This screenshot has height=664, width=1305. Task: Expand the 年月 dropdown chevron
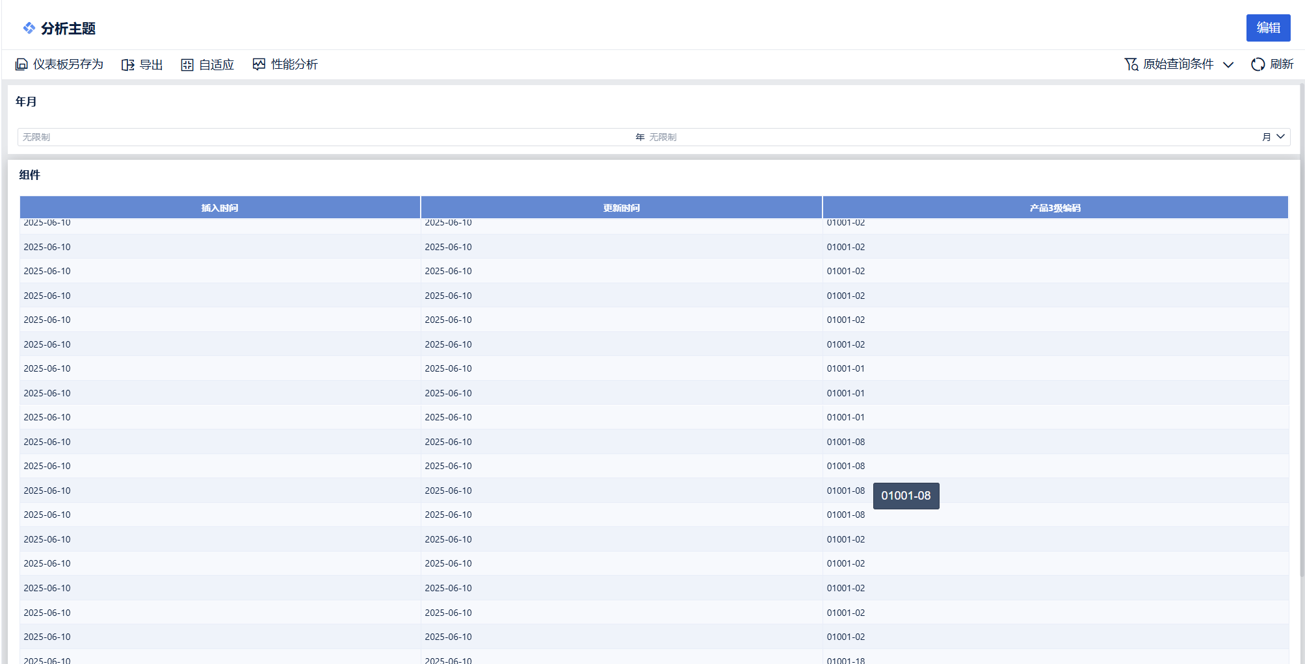[x=1280, y=136]
